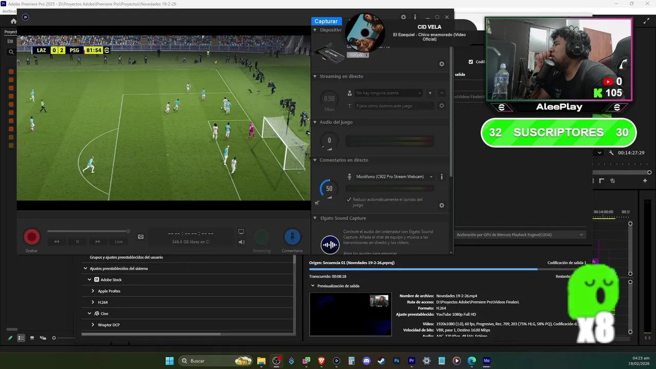Image resolution: width=656 pixels, height=369 pixels.
Task: Click the output preview thumbnail
Action: pos(351,314)
